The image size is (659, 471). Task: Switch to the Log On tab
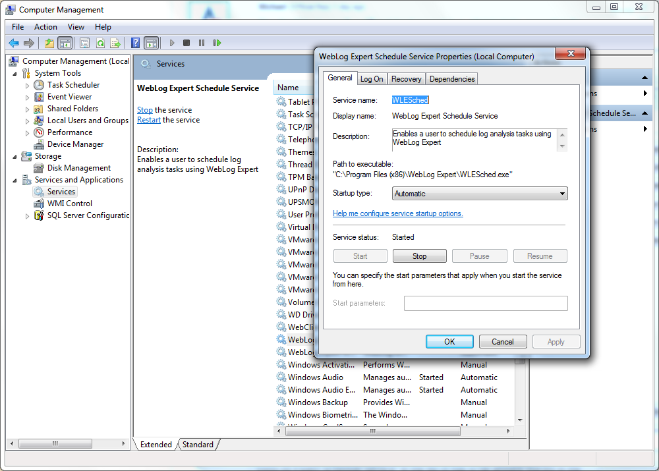coord(372,79)
